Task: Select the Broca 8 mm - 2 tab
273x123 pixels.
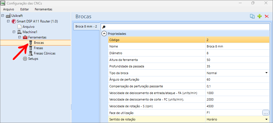Action: (86, 26)
